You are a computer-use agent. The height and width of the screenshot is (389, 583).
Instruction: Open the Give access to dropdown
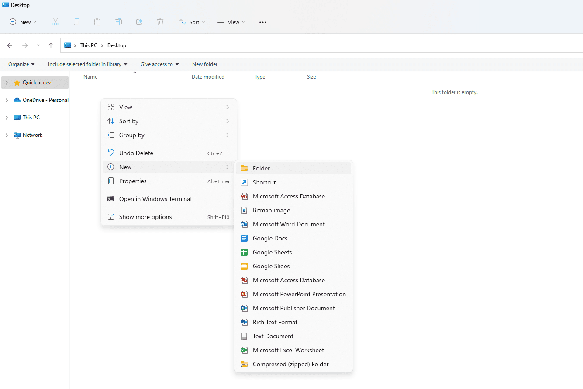[x=159, y=64]
